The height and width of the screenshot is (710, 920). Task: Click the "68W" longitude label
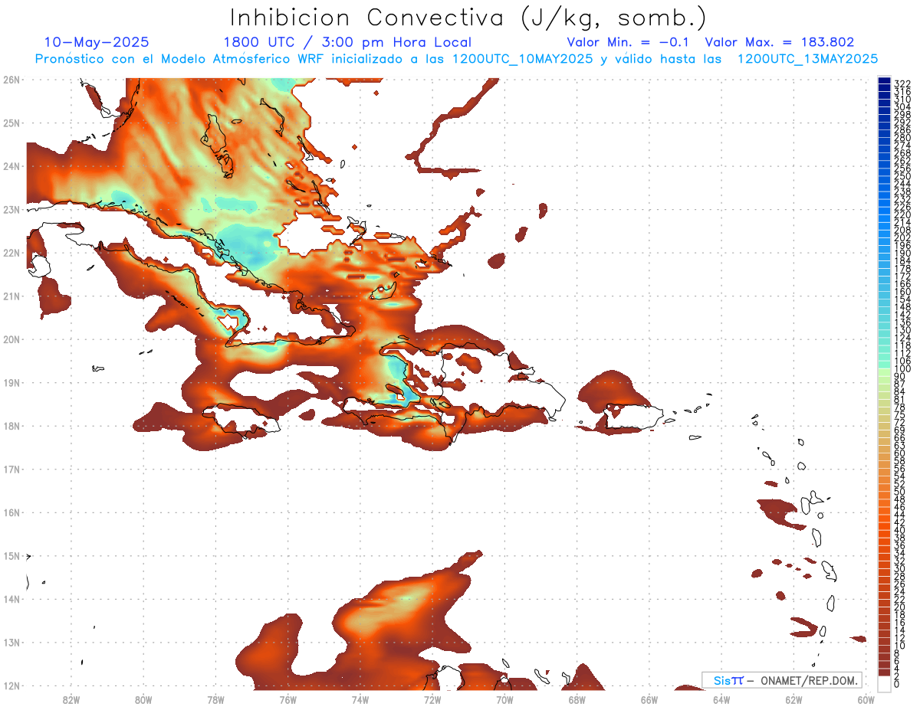[577, 699]
